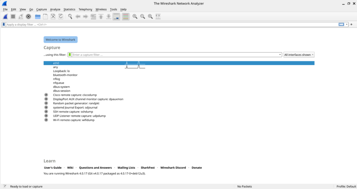Click the green capture filter bookmark icon

click(x=70, y=55)
